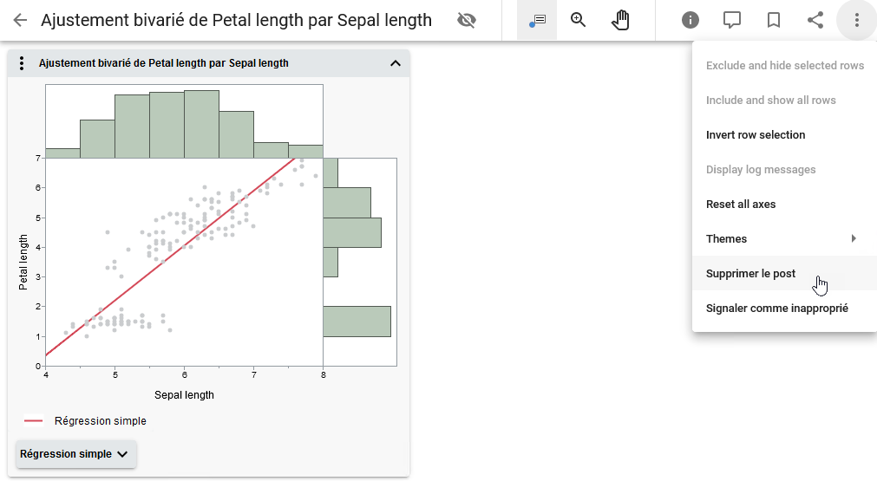Expand the Régression simple dropdown
This screenshot has height=481, width=877.
point(75,454)
